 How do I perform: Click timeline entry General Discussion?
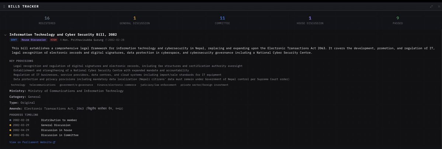[56, 125]
